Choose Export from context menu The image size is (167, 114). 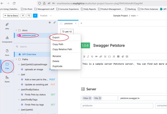(x=56, y=37)
